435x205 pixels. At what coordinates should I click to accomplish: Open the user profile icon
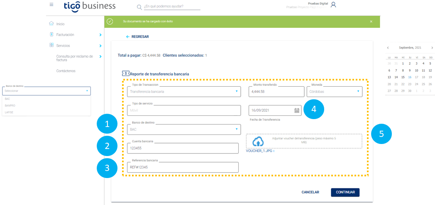tap(333, 5)
